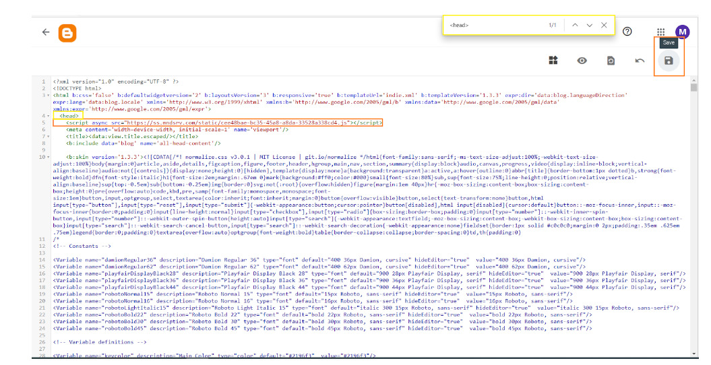Click the restore default theme icon

(x=611, y=61)
